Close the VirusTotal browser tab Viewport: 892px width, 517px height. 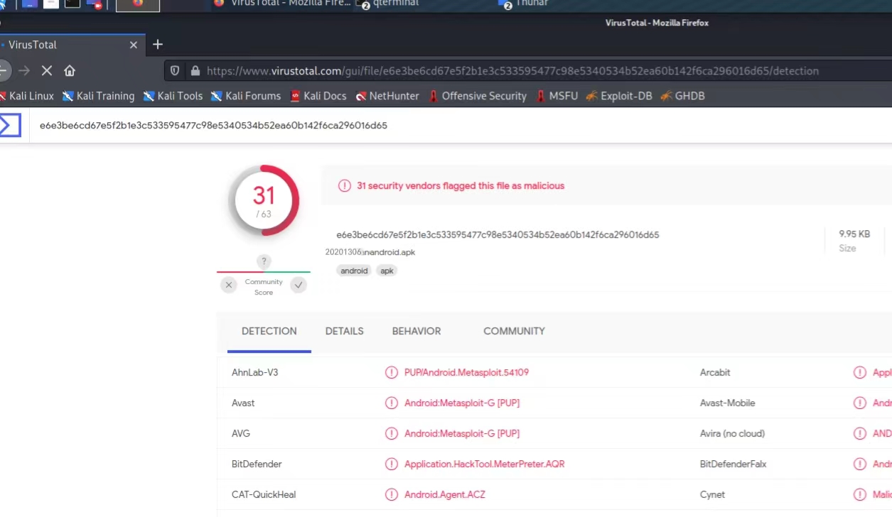134,45
